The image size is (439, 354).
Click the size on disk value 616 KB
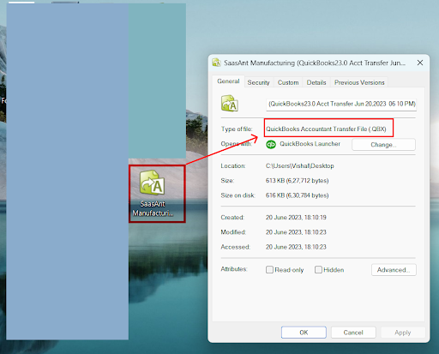[x=298, y=195]
